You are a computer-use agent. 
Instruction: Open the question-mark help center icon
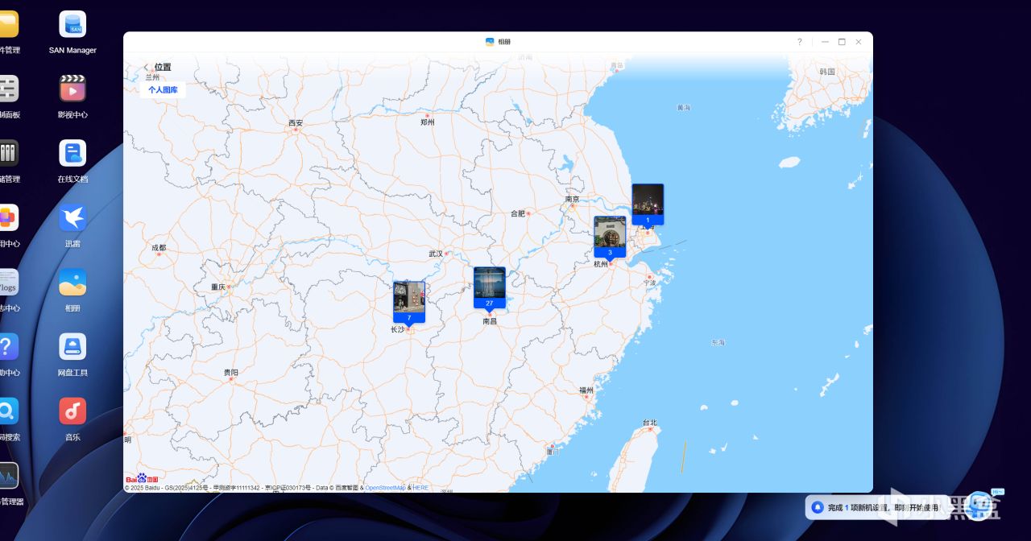7,346
